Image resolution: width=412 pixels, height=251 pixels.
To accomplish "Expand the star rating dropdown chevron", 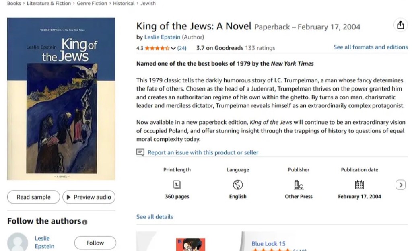I will click(x=173, y=48).
